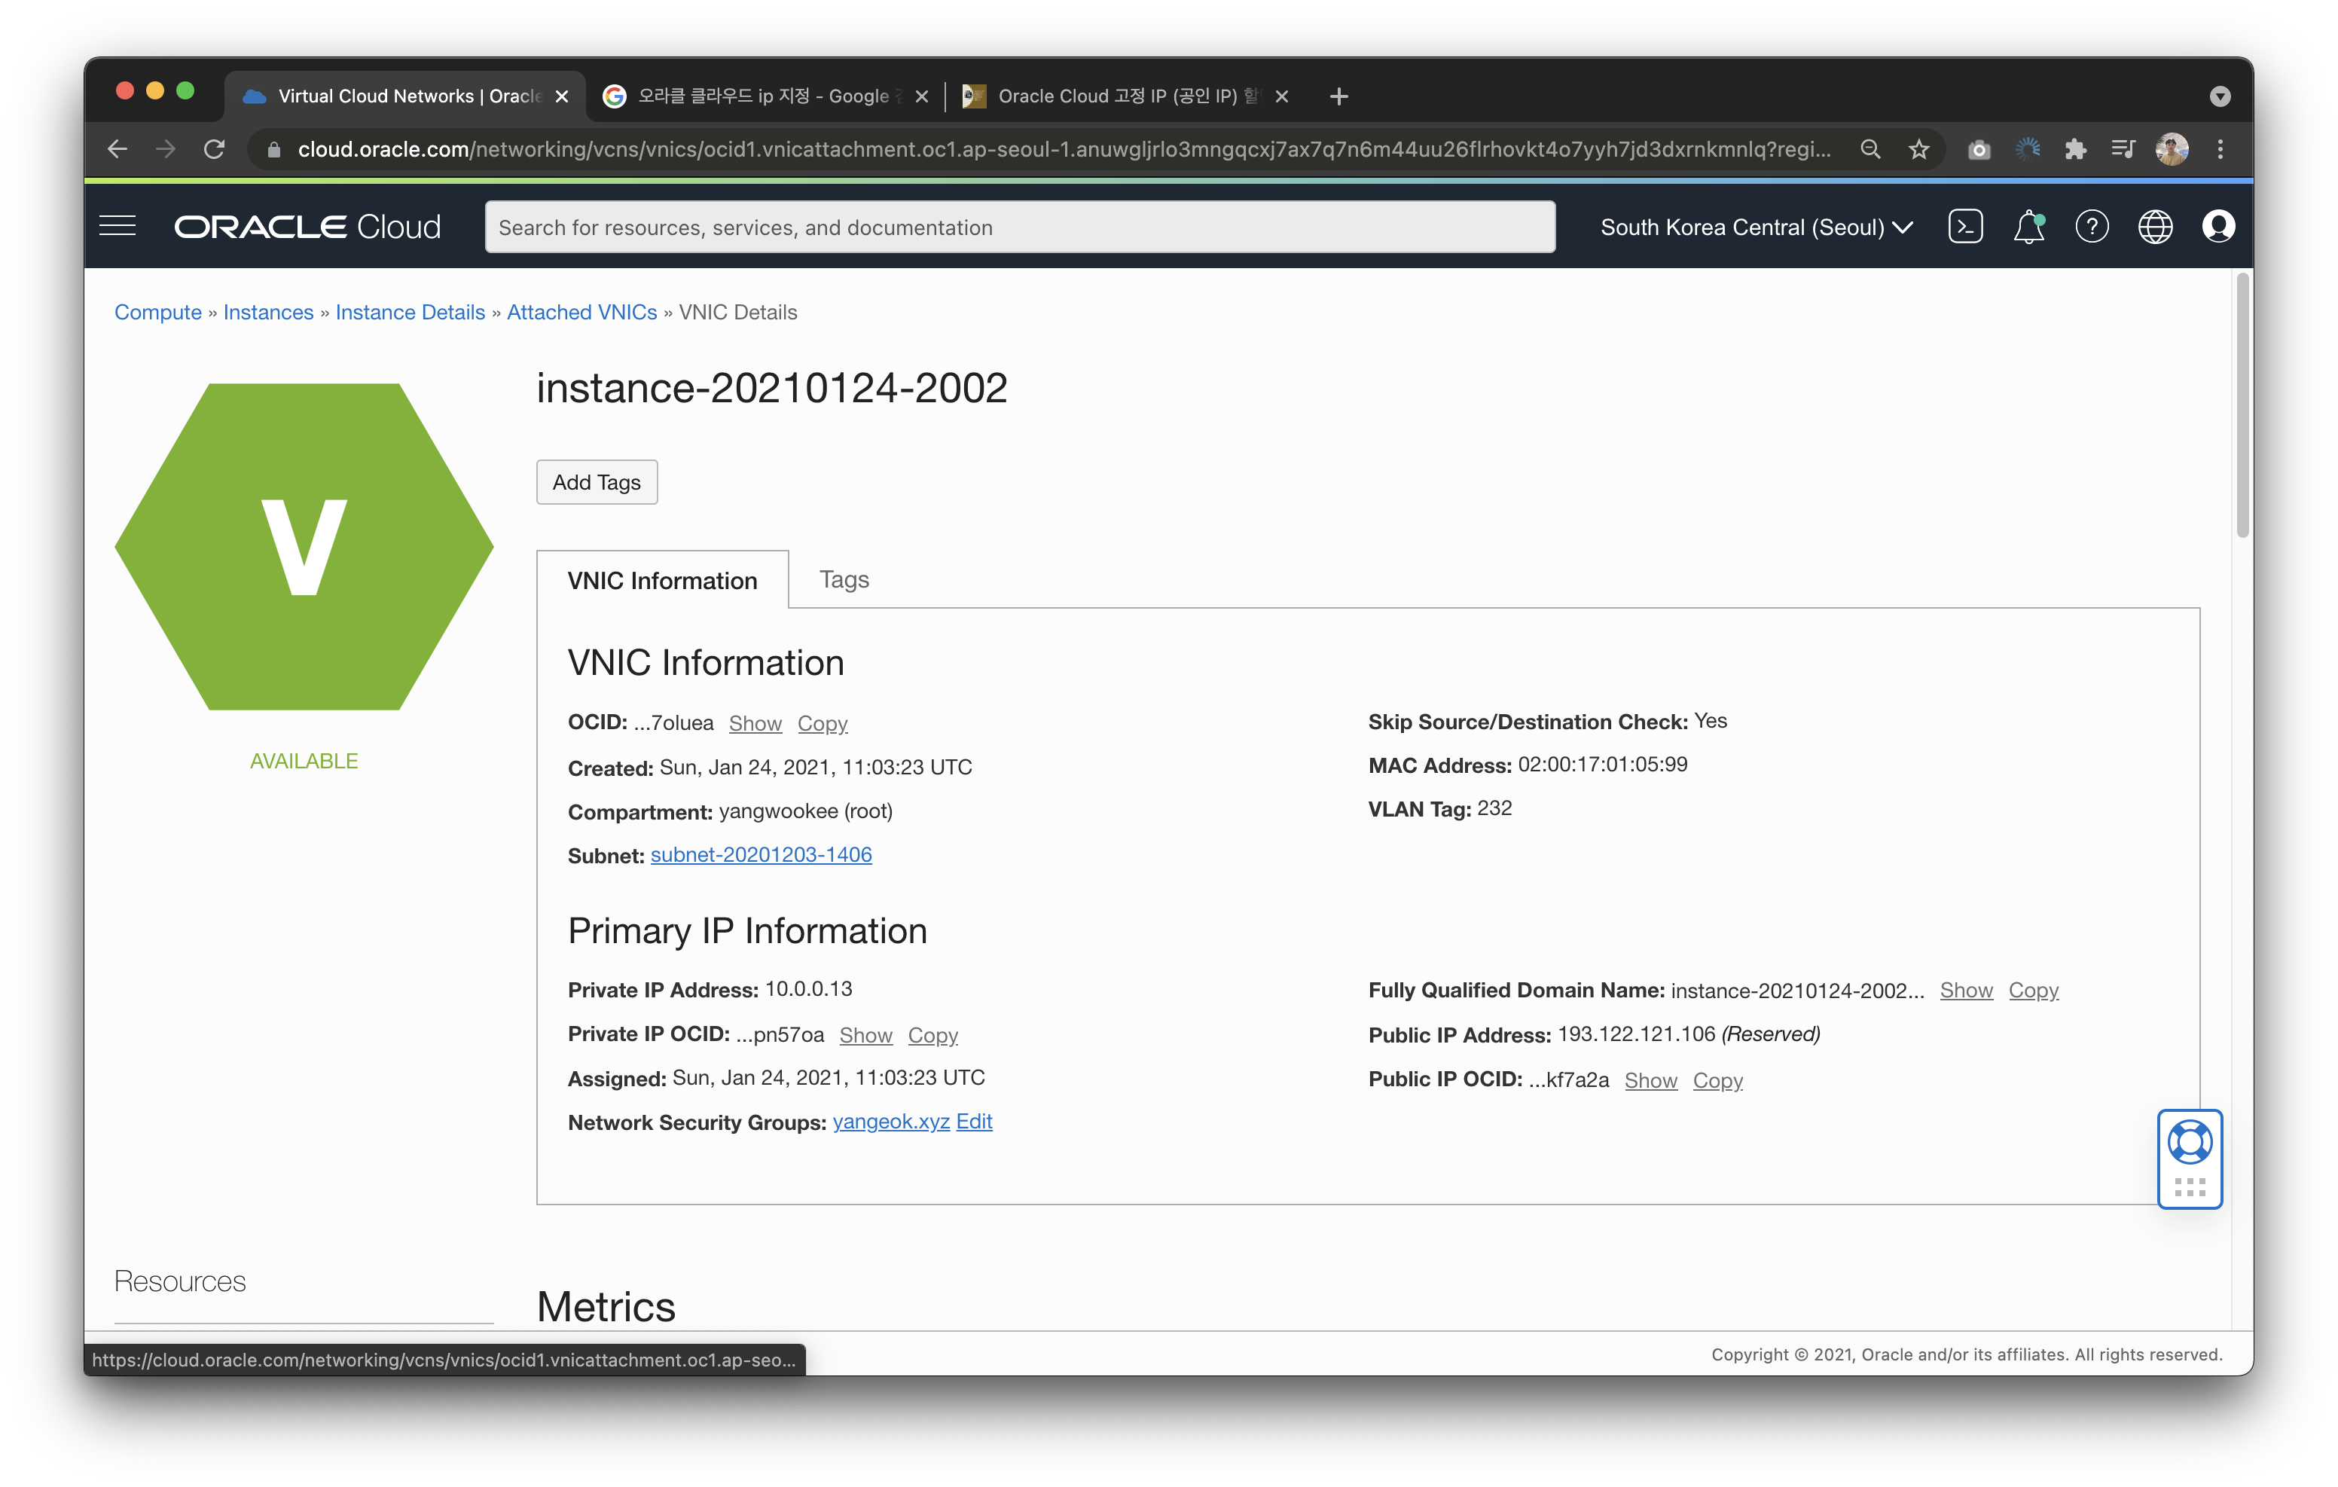Expand the South Korea Central (Seoul) region dropdown
The width and height of the screenshot is (2338, 1487).
(1756, 227)
